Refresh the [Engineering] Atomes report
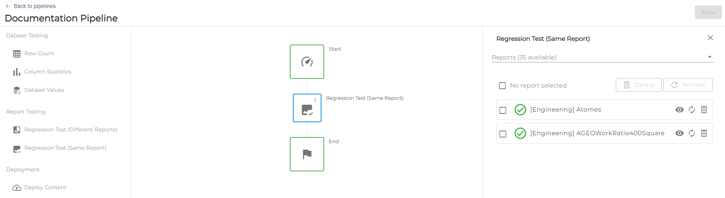 click(x=692, y=110)
